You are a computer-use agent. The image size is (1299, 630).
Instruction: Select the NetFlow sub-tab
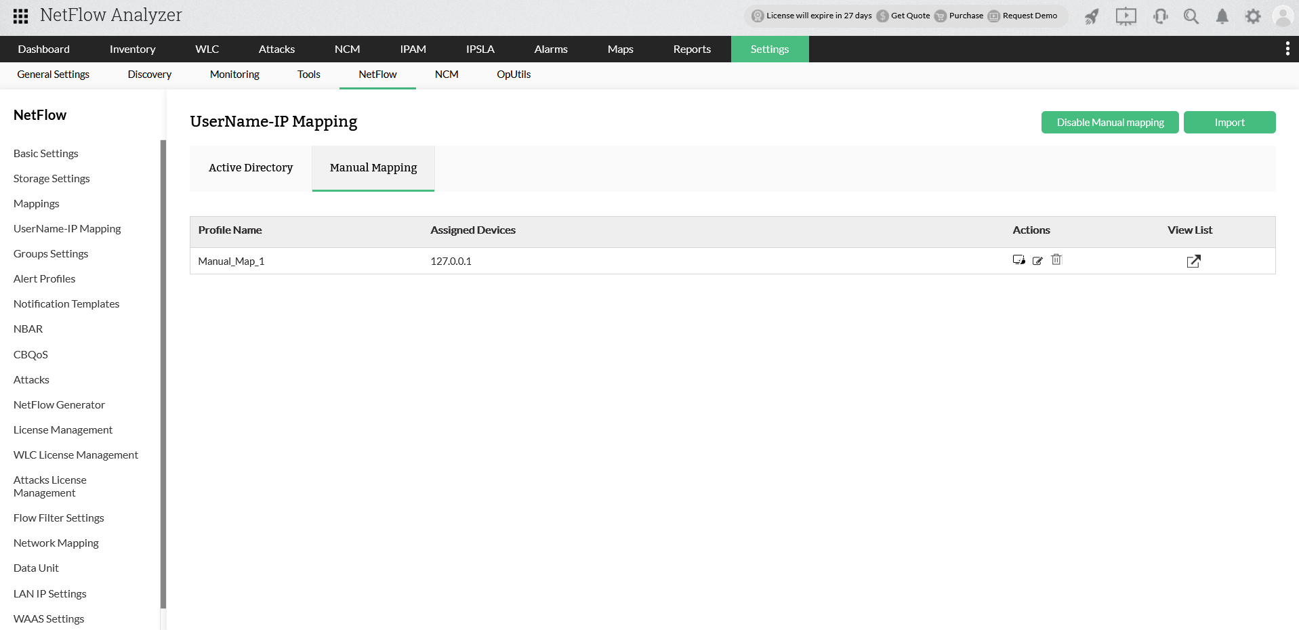coord(378,75)
